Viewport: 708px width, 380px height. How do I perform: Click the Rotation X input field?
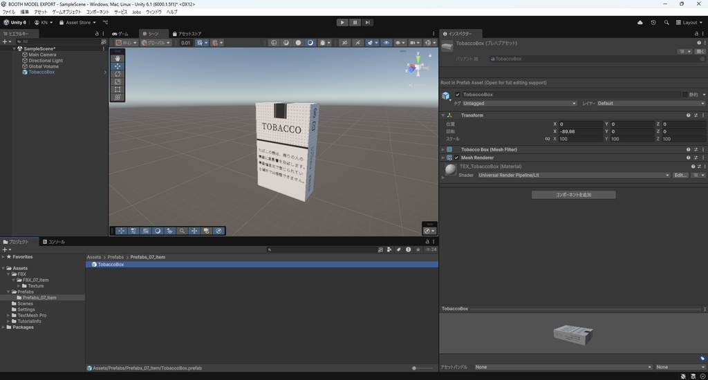579,131
